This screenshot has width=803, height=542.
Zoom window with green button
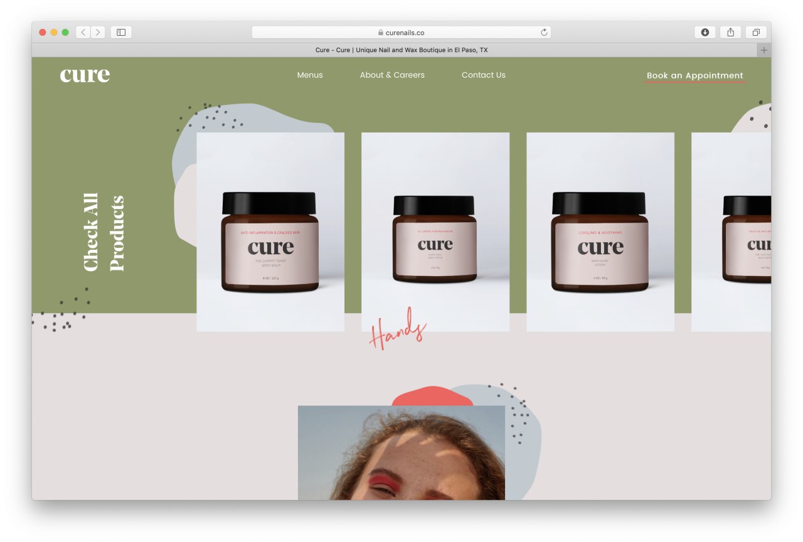click(x=65, y=32)
